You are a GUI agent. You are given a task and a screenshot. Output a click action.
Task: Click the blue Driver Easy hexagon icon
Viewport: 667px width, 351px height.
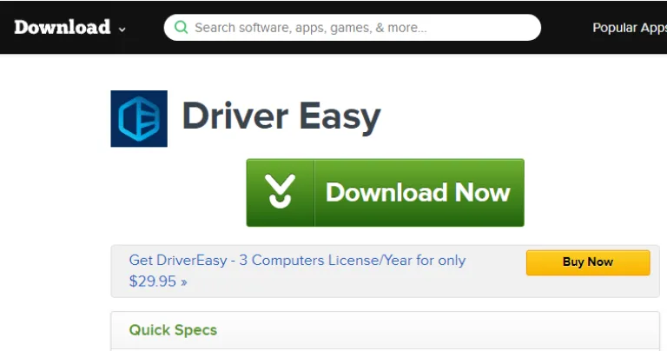[139, 119]
